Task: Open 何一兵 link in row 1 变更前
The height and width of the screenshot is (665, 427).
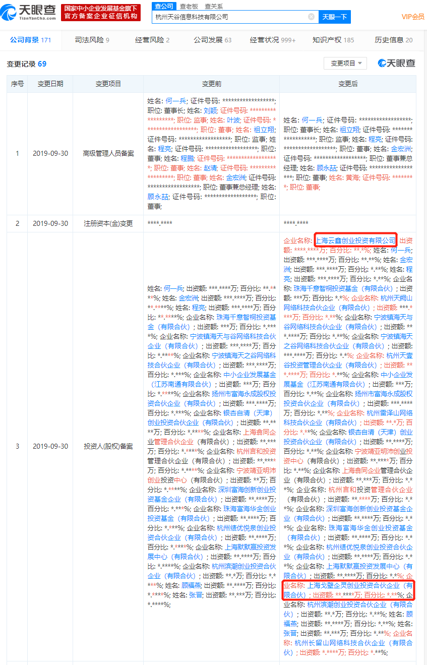Action: (x=176, y=101)
